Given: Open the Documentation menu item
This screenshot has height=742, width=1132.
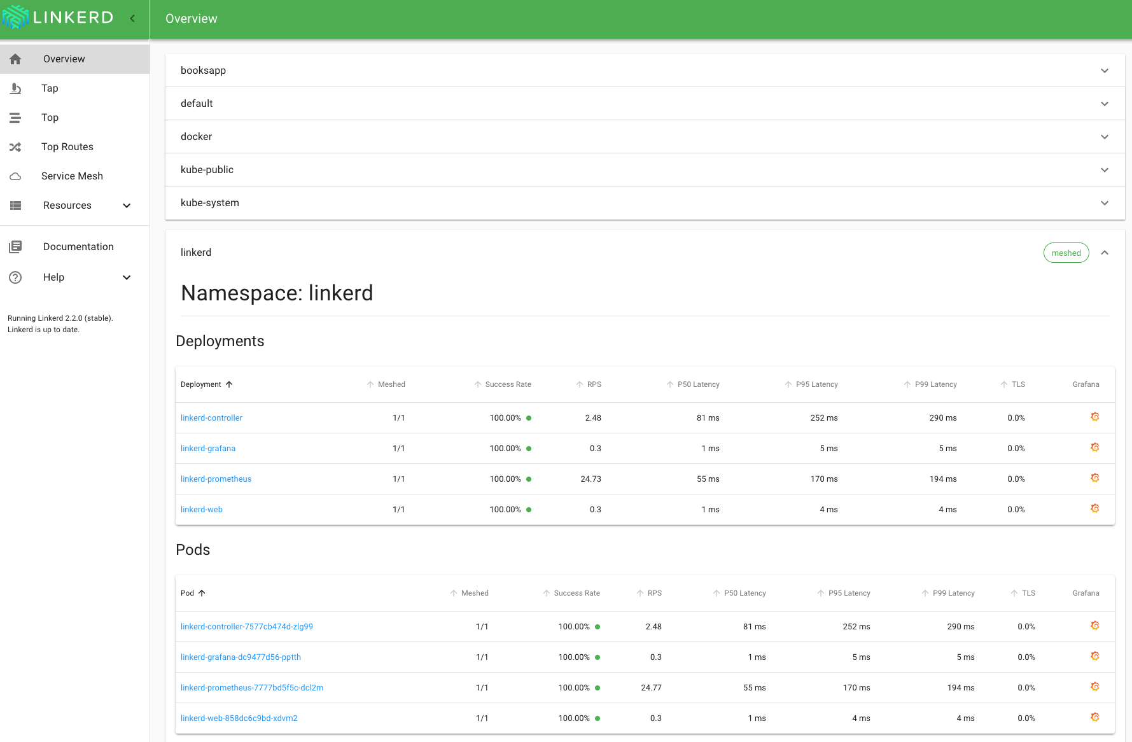Looking at the screenshot, I should tap(78, 247).
